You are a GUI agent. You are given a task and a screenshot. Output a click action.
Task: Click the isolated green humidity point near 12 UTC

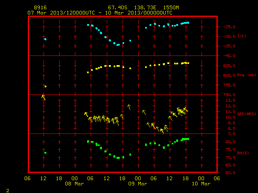click(45, 153)
